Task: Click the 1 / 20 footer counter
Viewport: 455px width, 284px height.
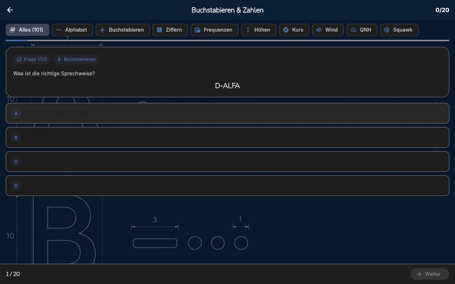Action: click(x=13, y=274)
